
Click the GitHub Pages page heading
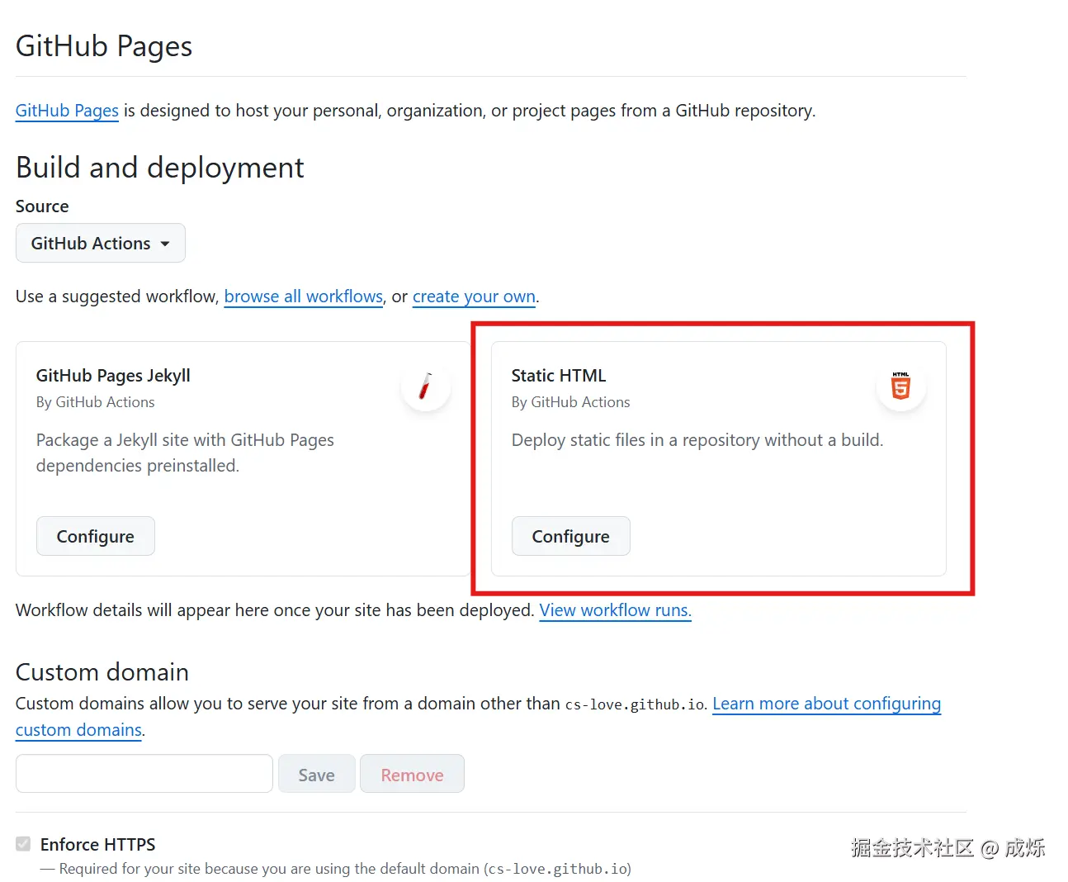pyautogui.click(x=104, y=46)
